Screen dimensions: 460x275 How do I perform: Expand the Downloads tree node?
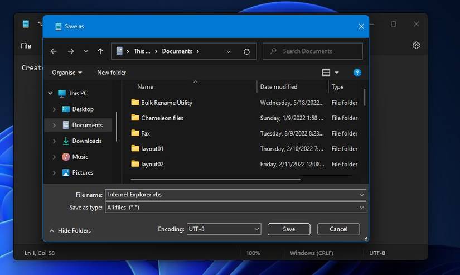click(x=54, y=141)
